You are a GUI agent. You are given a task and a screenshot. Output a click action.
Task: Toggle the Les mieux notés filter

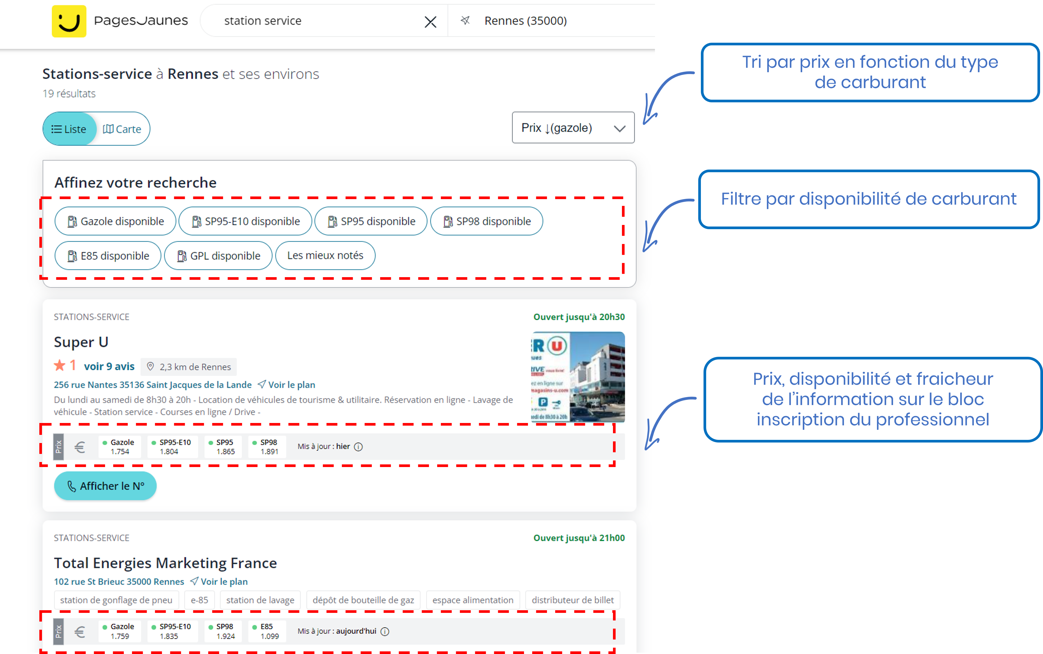pos(325,256)
